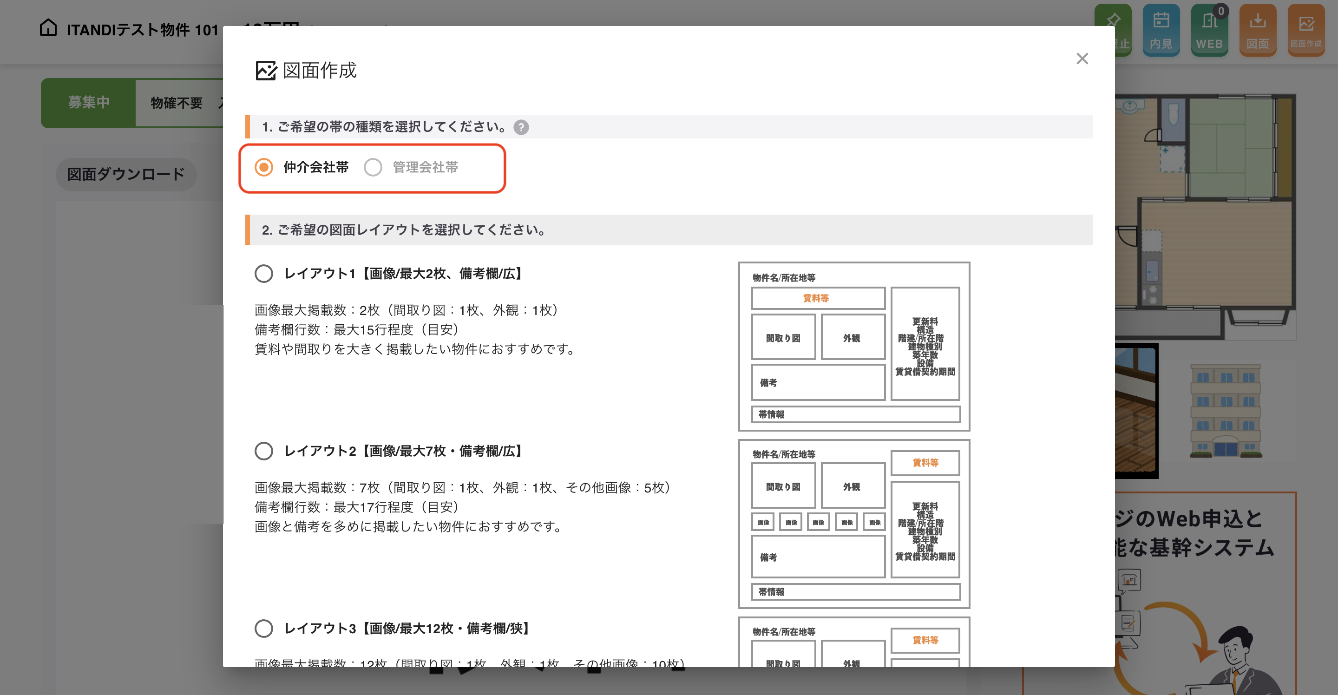Click the レイアウト3 preview diagram
1338x695 pixels.
[x=854, y=642]
